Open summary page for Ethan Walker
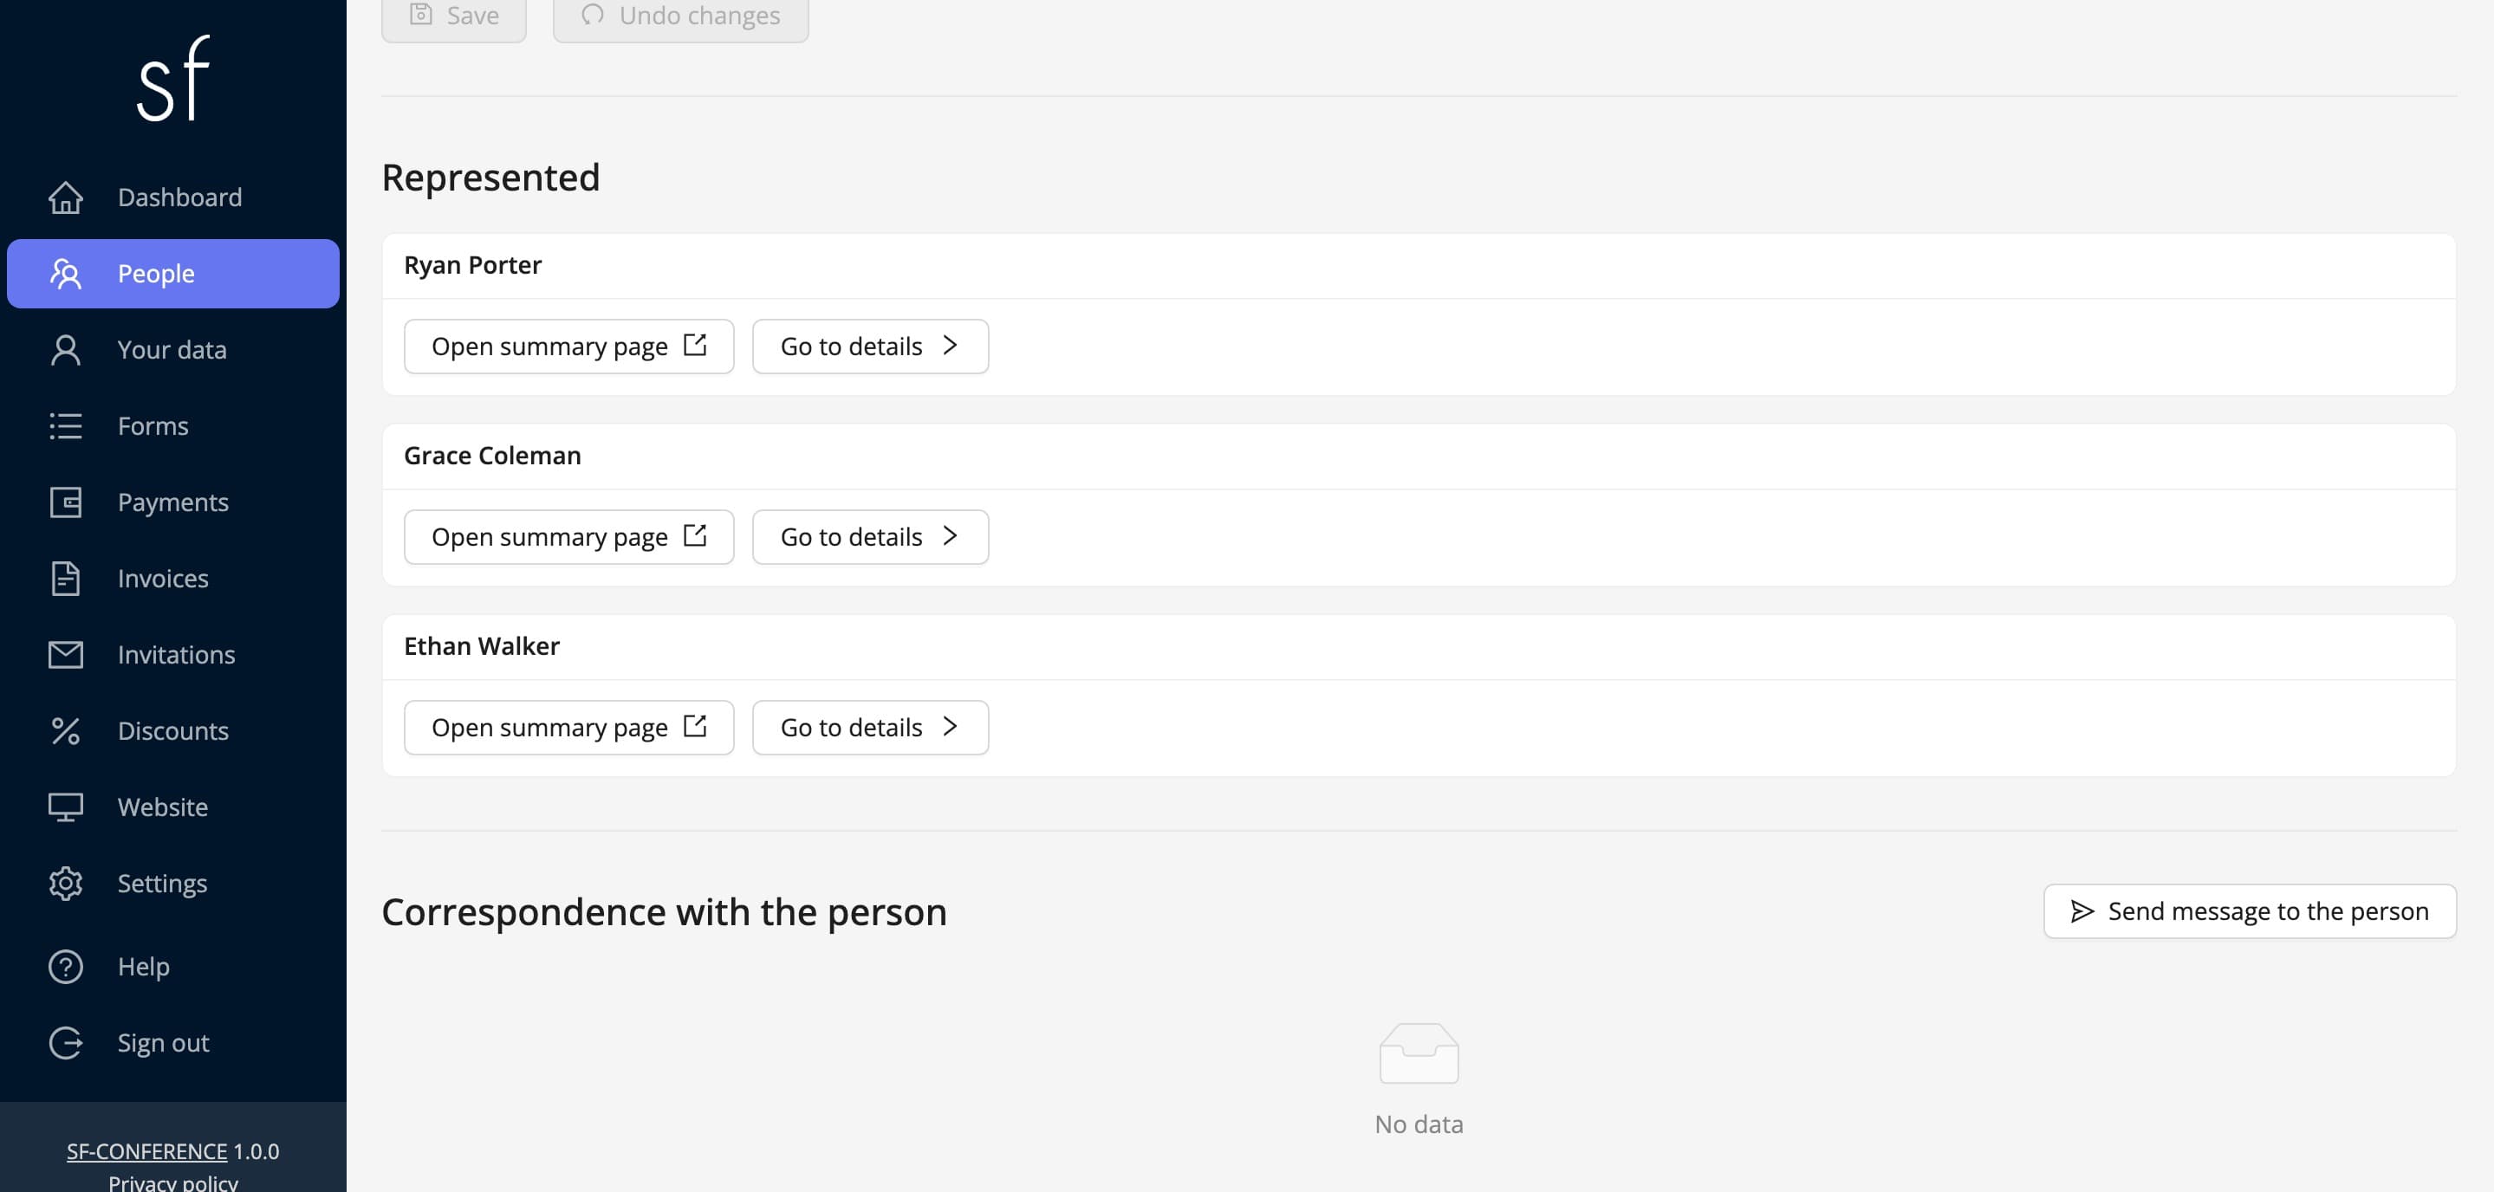The height and width of the screenshot is (1192, 2494). 569,728
